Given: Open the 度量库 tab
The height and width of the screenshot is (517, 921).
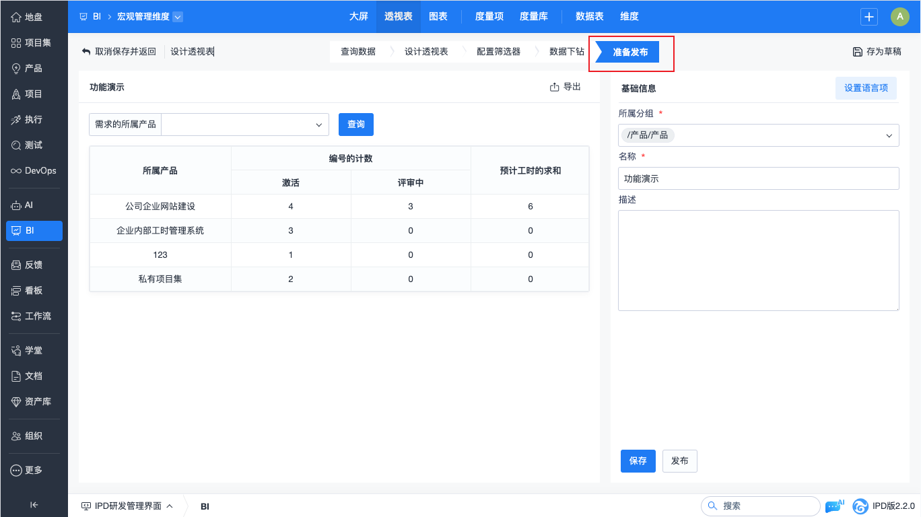Looking at the screenshot, I should 534,17.
